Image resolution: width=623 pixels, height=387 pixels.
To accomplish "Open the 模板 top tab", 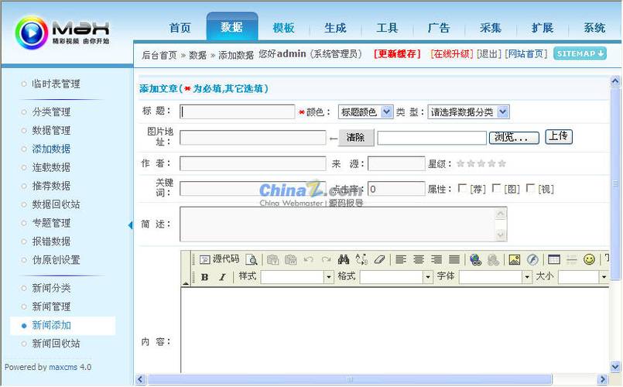I will 284,28.
